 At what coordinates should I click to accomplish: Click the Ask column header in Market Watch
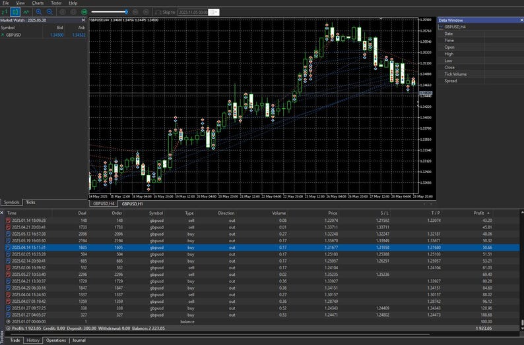(82, 28)
